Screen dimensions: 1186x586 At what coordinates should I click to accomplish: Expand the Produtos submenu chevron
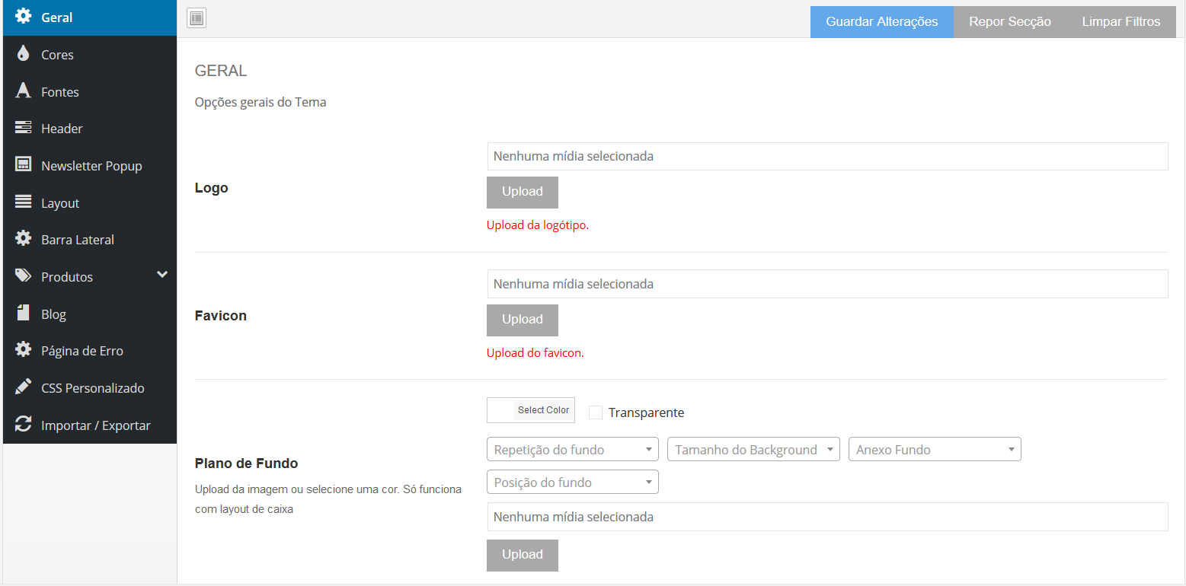tap(161, 275)
